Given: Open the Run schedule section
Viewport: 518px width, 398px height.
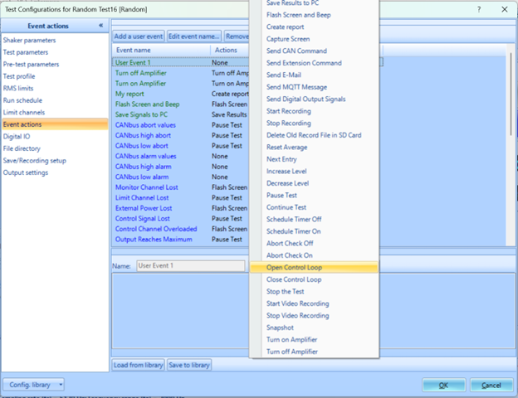Looking at the screenshot, I should coord(22,100).
